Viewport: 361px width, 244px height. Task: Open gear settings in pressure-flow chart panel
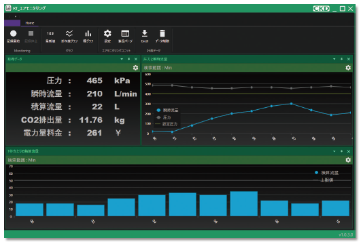tap(348, 68)
